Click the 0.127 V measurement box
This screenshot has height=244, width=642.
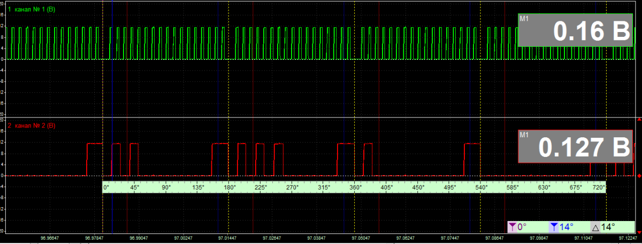coord(575,146)
